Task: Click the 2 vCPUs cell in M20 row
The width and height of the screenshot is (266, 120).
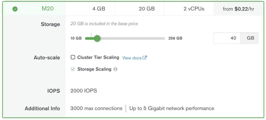Action: (194, 9)
